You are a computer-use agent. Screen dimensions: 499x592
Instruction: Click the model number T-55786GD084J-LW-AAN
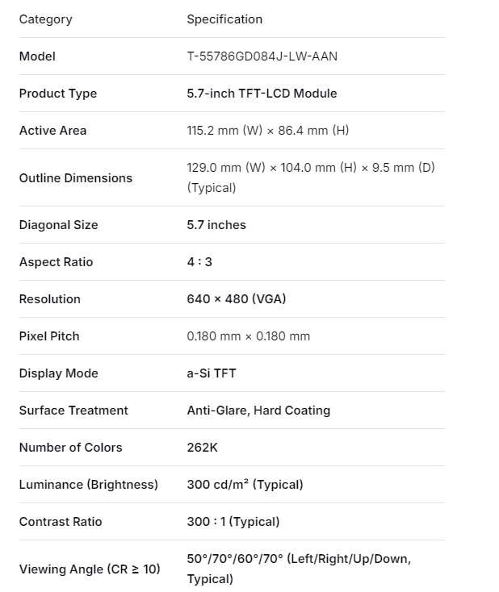262,56
